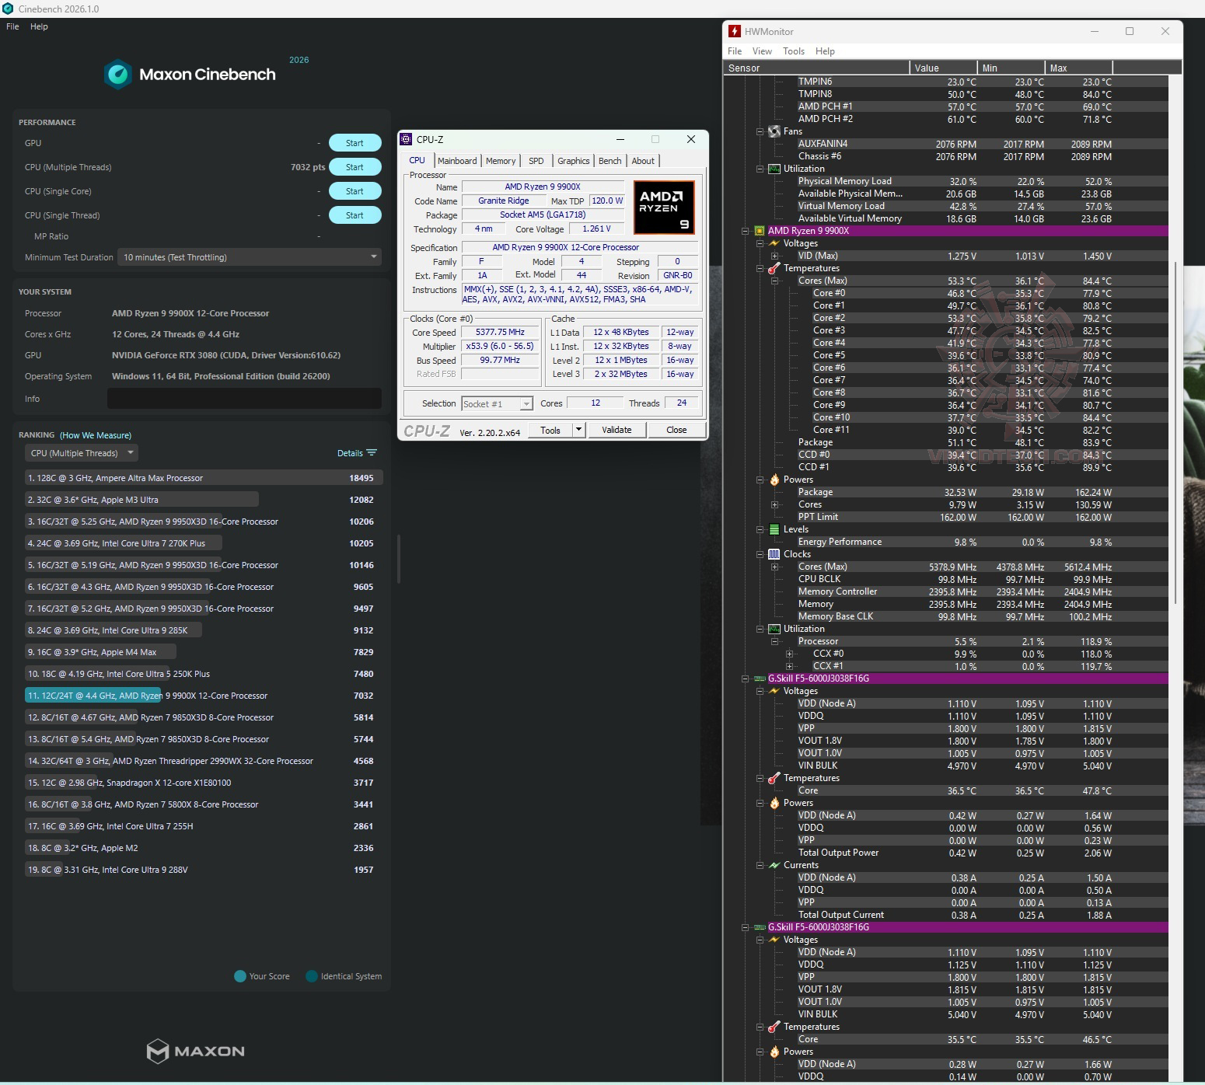Screen dimensions: 1205x1085
Task: Click Temperatures icon above Core 35.5 °C
Action: (774, 1027)
